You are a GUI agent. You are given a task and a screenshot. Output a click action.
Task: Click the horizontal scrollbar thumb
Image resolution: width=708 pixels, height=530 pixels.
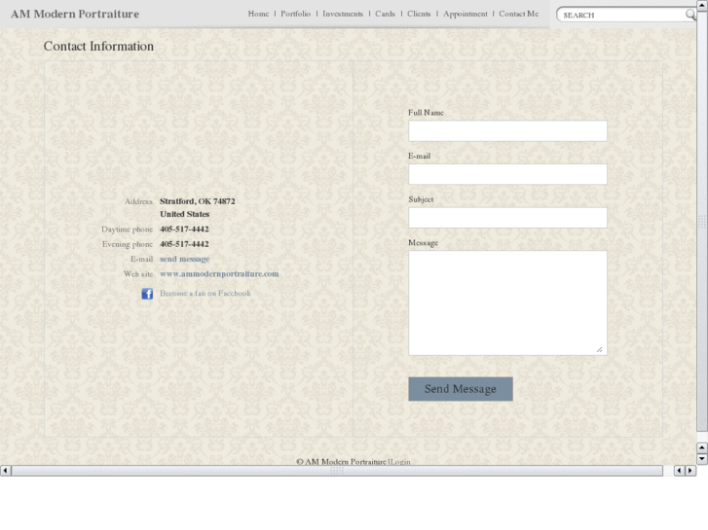tap(337, 471)
